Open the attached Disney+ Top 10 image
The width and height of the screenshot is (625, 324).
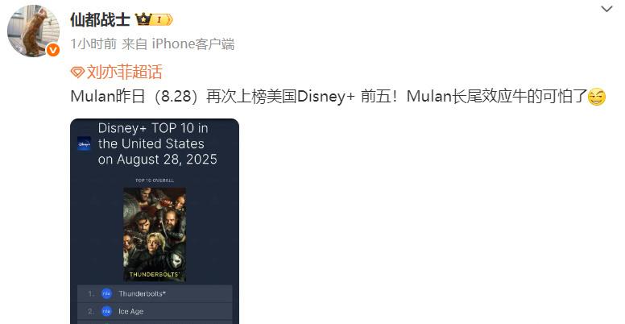(x=155, y=222)
